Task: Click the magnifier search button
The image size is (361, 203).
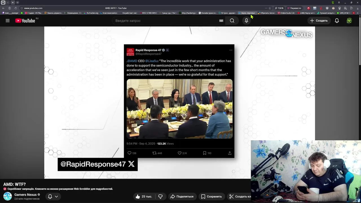Action: coord(232,21)
